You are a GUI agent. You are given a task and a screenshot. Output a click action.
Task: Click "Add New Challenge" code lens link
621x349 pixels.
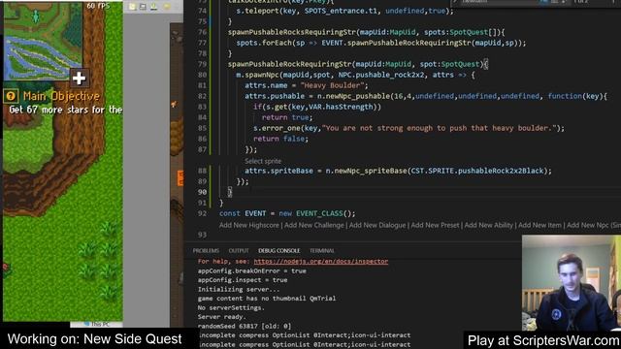pyautogui.click(x=314, y=225)
